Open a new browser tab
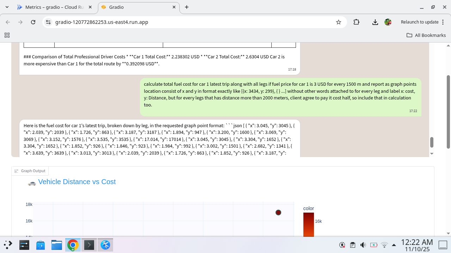The width and height of the screenshot is (451, 253). [187, 7]
